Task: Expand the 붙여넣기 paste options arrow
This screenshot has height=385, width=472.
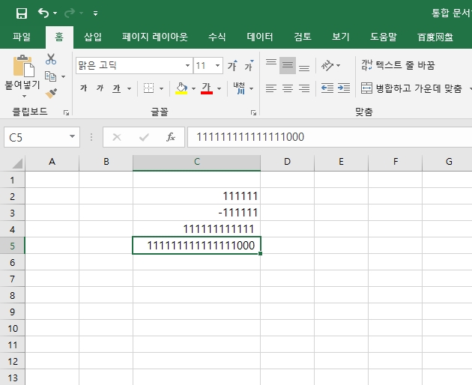Action: coord(24,97)
